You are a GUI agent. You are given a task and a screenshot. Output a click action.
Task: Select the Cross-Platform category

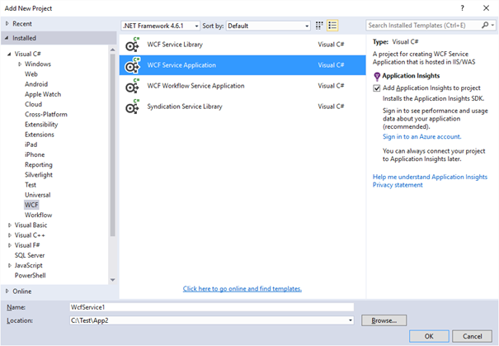(46, 115)
